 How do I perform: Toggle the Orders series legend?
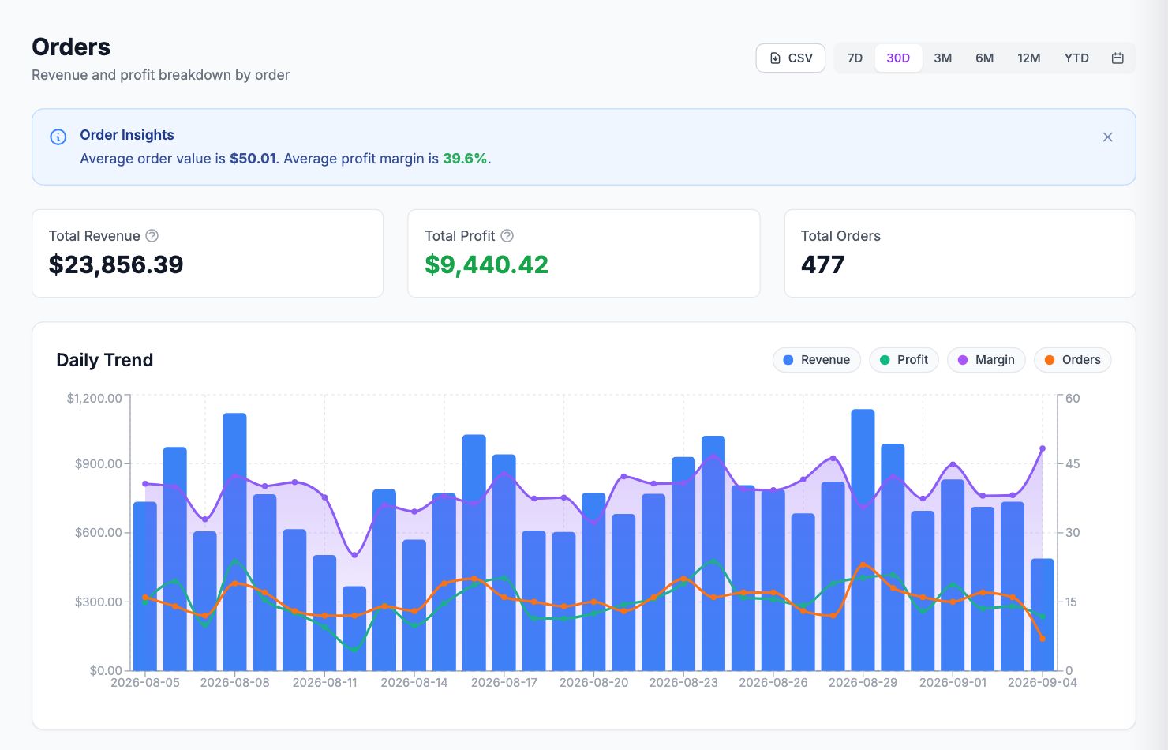[x=1073, y=360]
